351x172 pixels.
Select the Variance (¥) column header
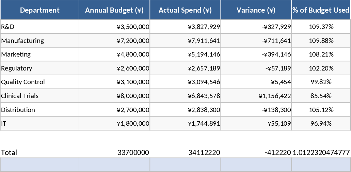coord(256,10)
